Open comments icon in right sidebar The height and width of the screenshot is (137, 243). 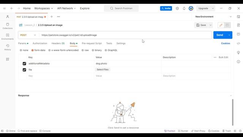pos(238,34)
